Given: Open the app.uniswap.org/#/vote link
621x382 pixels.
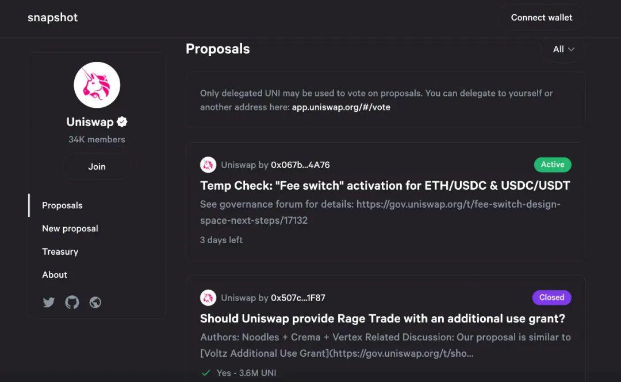Looking at the screenshot, I should click(341, 107).
